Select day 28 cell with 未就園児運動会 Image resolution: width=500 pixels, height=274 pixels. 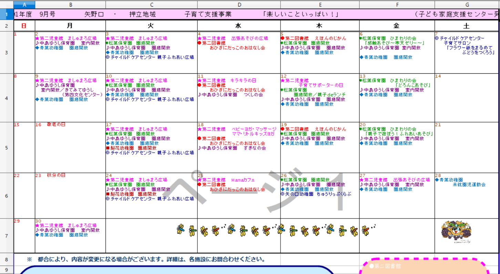[x=467, y=196]
